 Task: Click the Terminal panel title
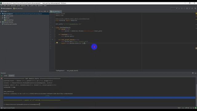3,73
